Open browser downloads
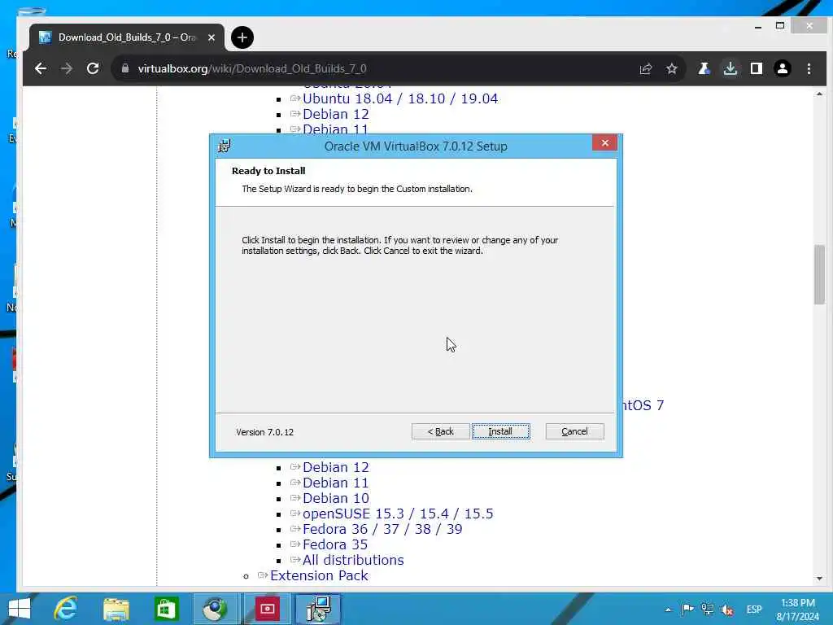The height and width of the screenshot is (625, 833). click(x=731, y=68)
